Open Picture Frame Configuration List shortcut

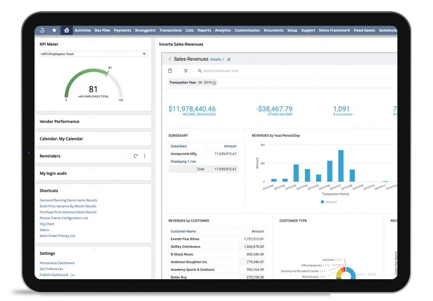click(x=64, y=218)
